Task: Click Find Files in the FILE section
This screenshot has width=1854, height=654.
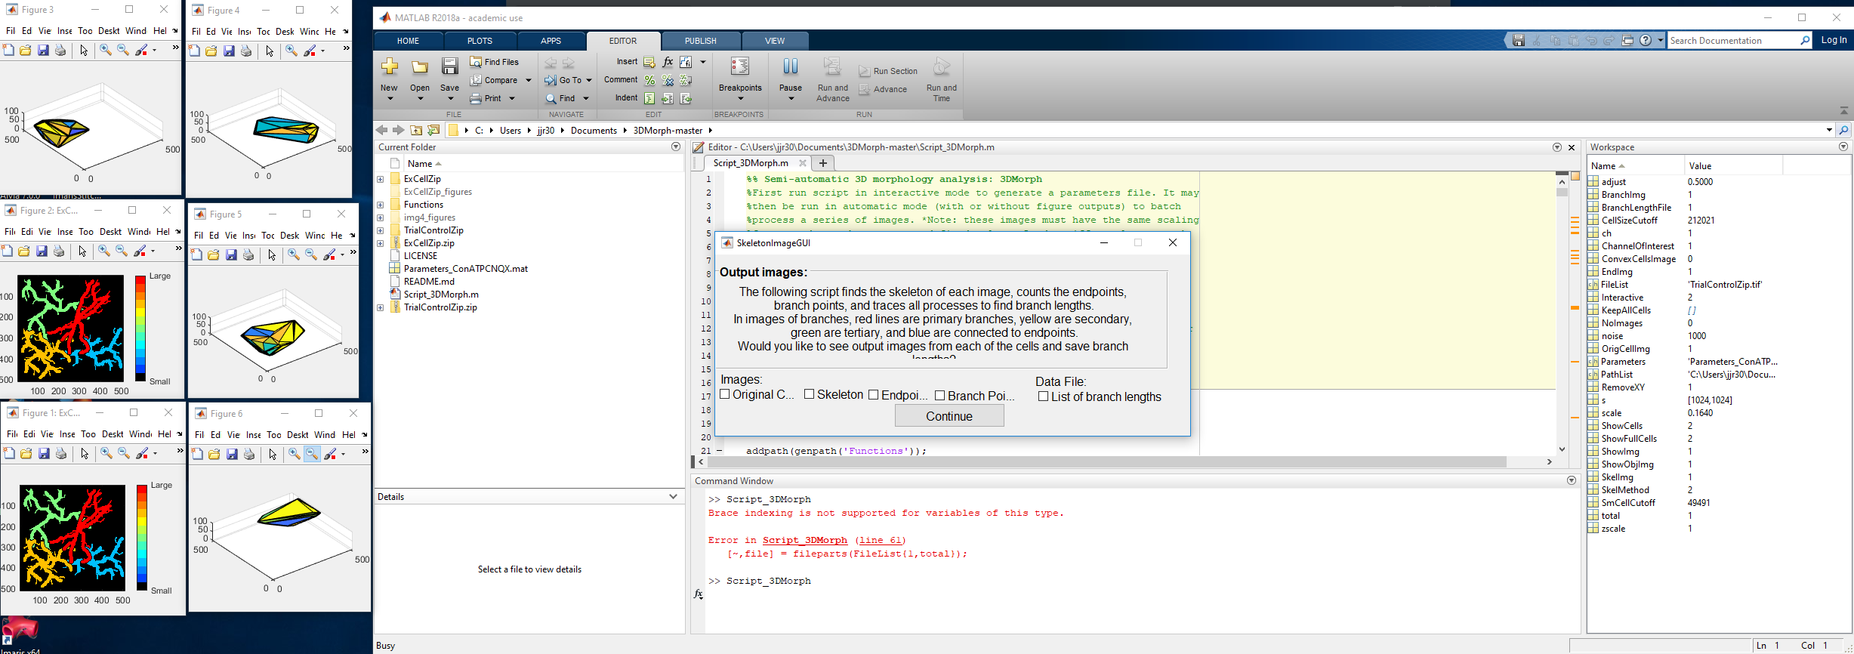Action: [495, 62]
